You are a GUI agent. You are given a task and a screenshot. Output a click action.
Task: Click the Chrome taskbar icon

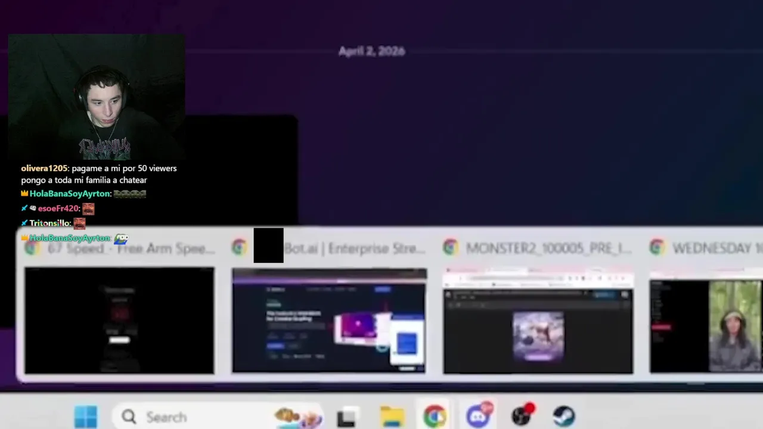(x=435, y=416)
